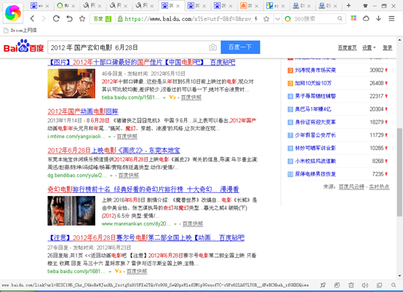The width and height of the screenshot is (403, 292).
Task: Restore closed tab with the undo arrow icon
Action: (x=69, y=18)
